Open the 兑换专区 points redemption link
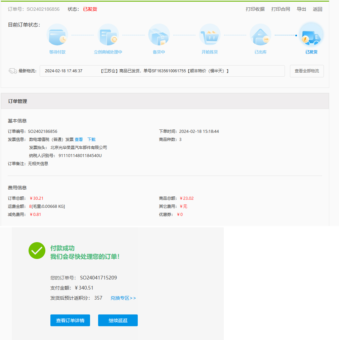This screenshot has width=339, height=340. point(123,298)
